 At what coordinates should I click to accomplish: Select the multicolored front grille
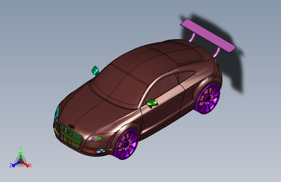pyautogui.click(x=71, y=136)
